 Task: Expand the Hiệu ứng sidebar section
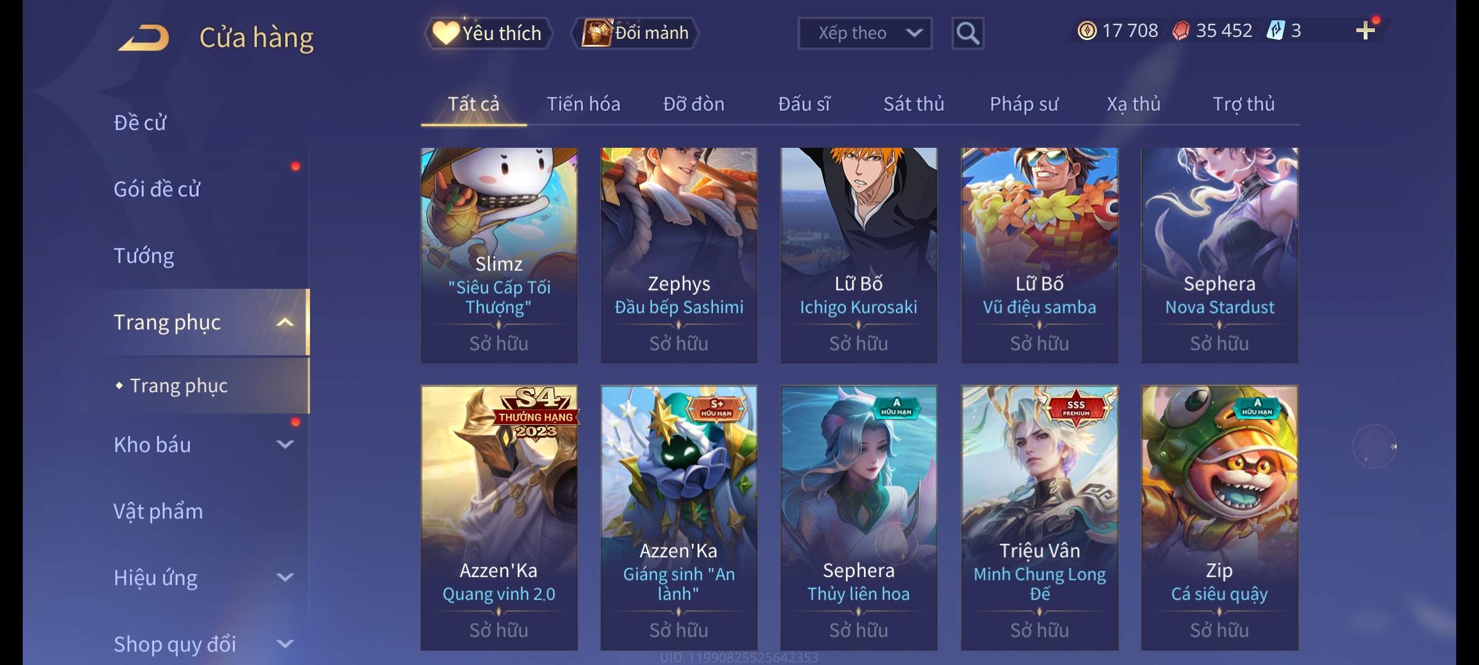(285, 577)
